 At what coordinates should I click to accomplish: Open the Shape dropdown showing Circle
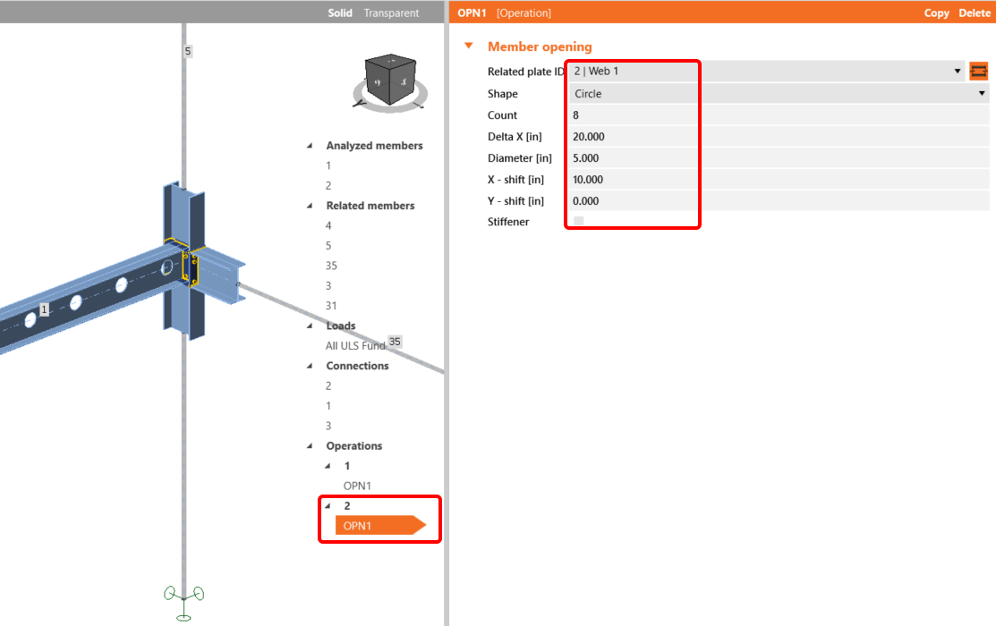(981, 93)
